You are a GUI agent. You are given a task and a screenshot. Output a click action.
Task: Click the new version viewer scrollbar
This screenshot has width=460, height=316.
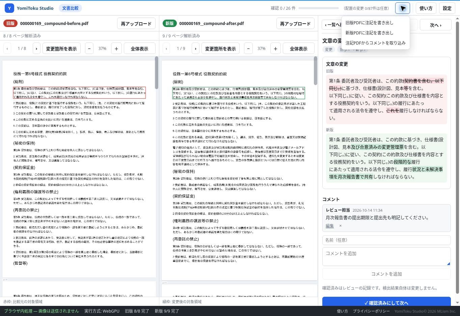[x=316, y=71]
